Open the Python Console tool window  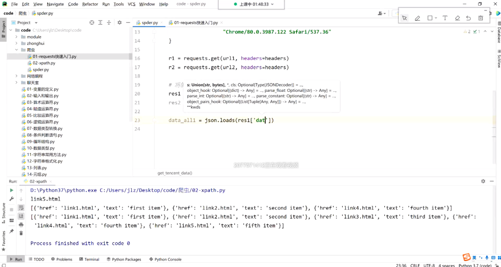coord(165,259)
